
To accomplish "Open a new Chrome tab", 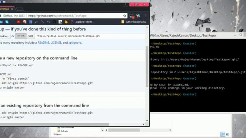I will click(x=20, y=9).
